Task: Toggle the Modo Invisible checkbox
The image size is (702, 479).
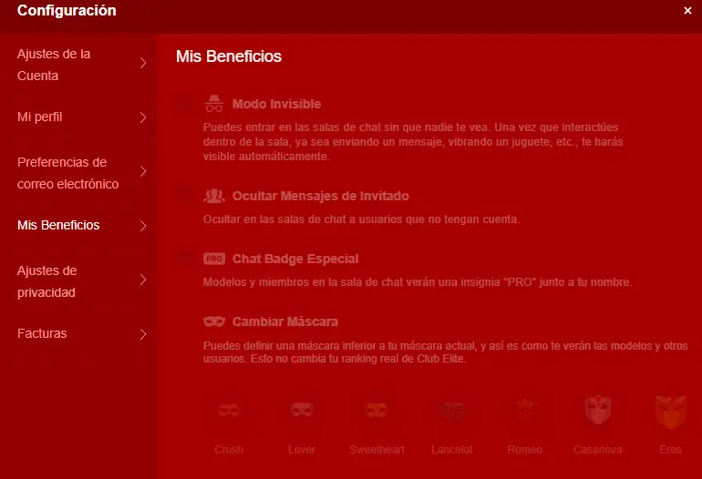Action: [x=184, y=103]
